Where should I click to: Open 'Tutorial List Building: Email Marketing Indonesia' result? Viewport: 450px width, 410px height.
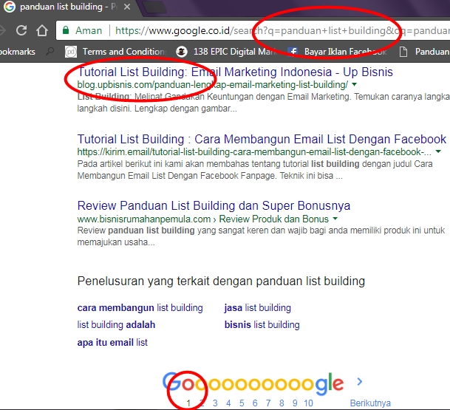click(235, 72)
